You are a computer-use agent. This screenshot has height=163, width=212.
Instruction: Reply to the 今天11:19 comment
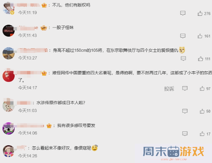click(x=183, y=13)
